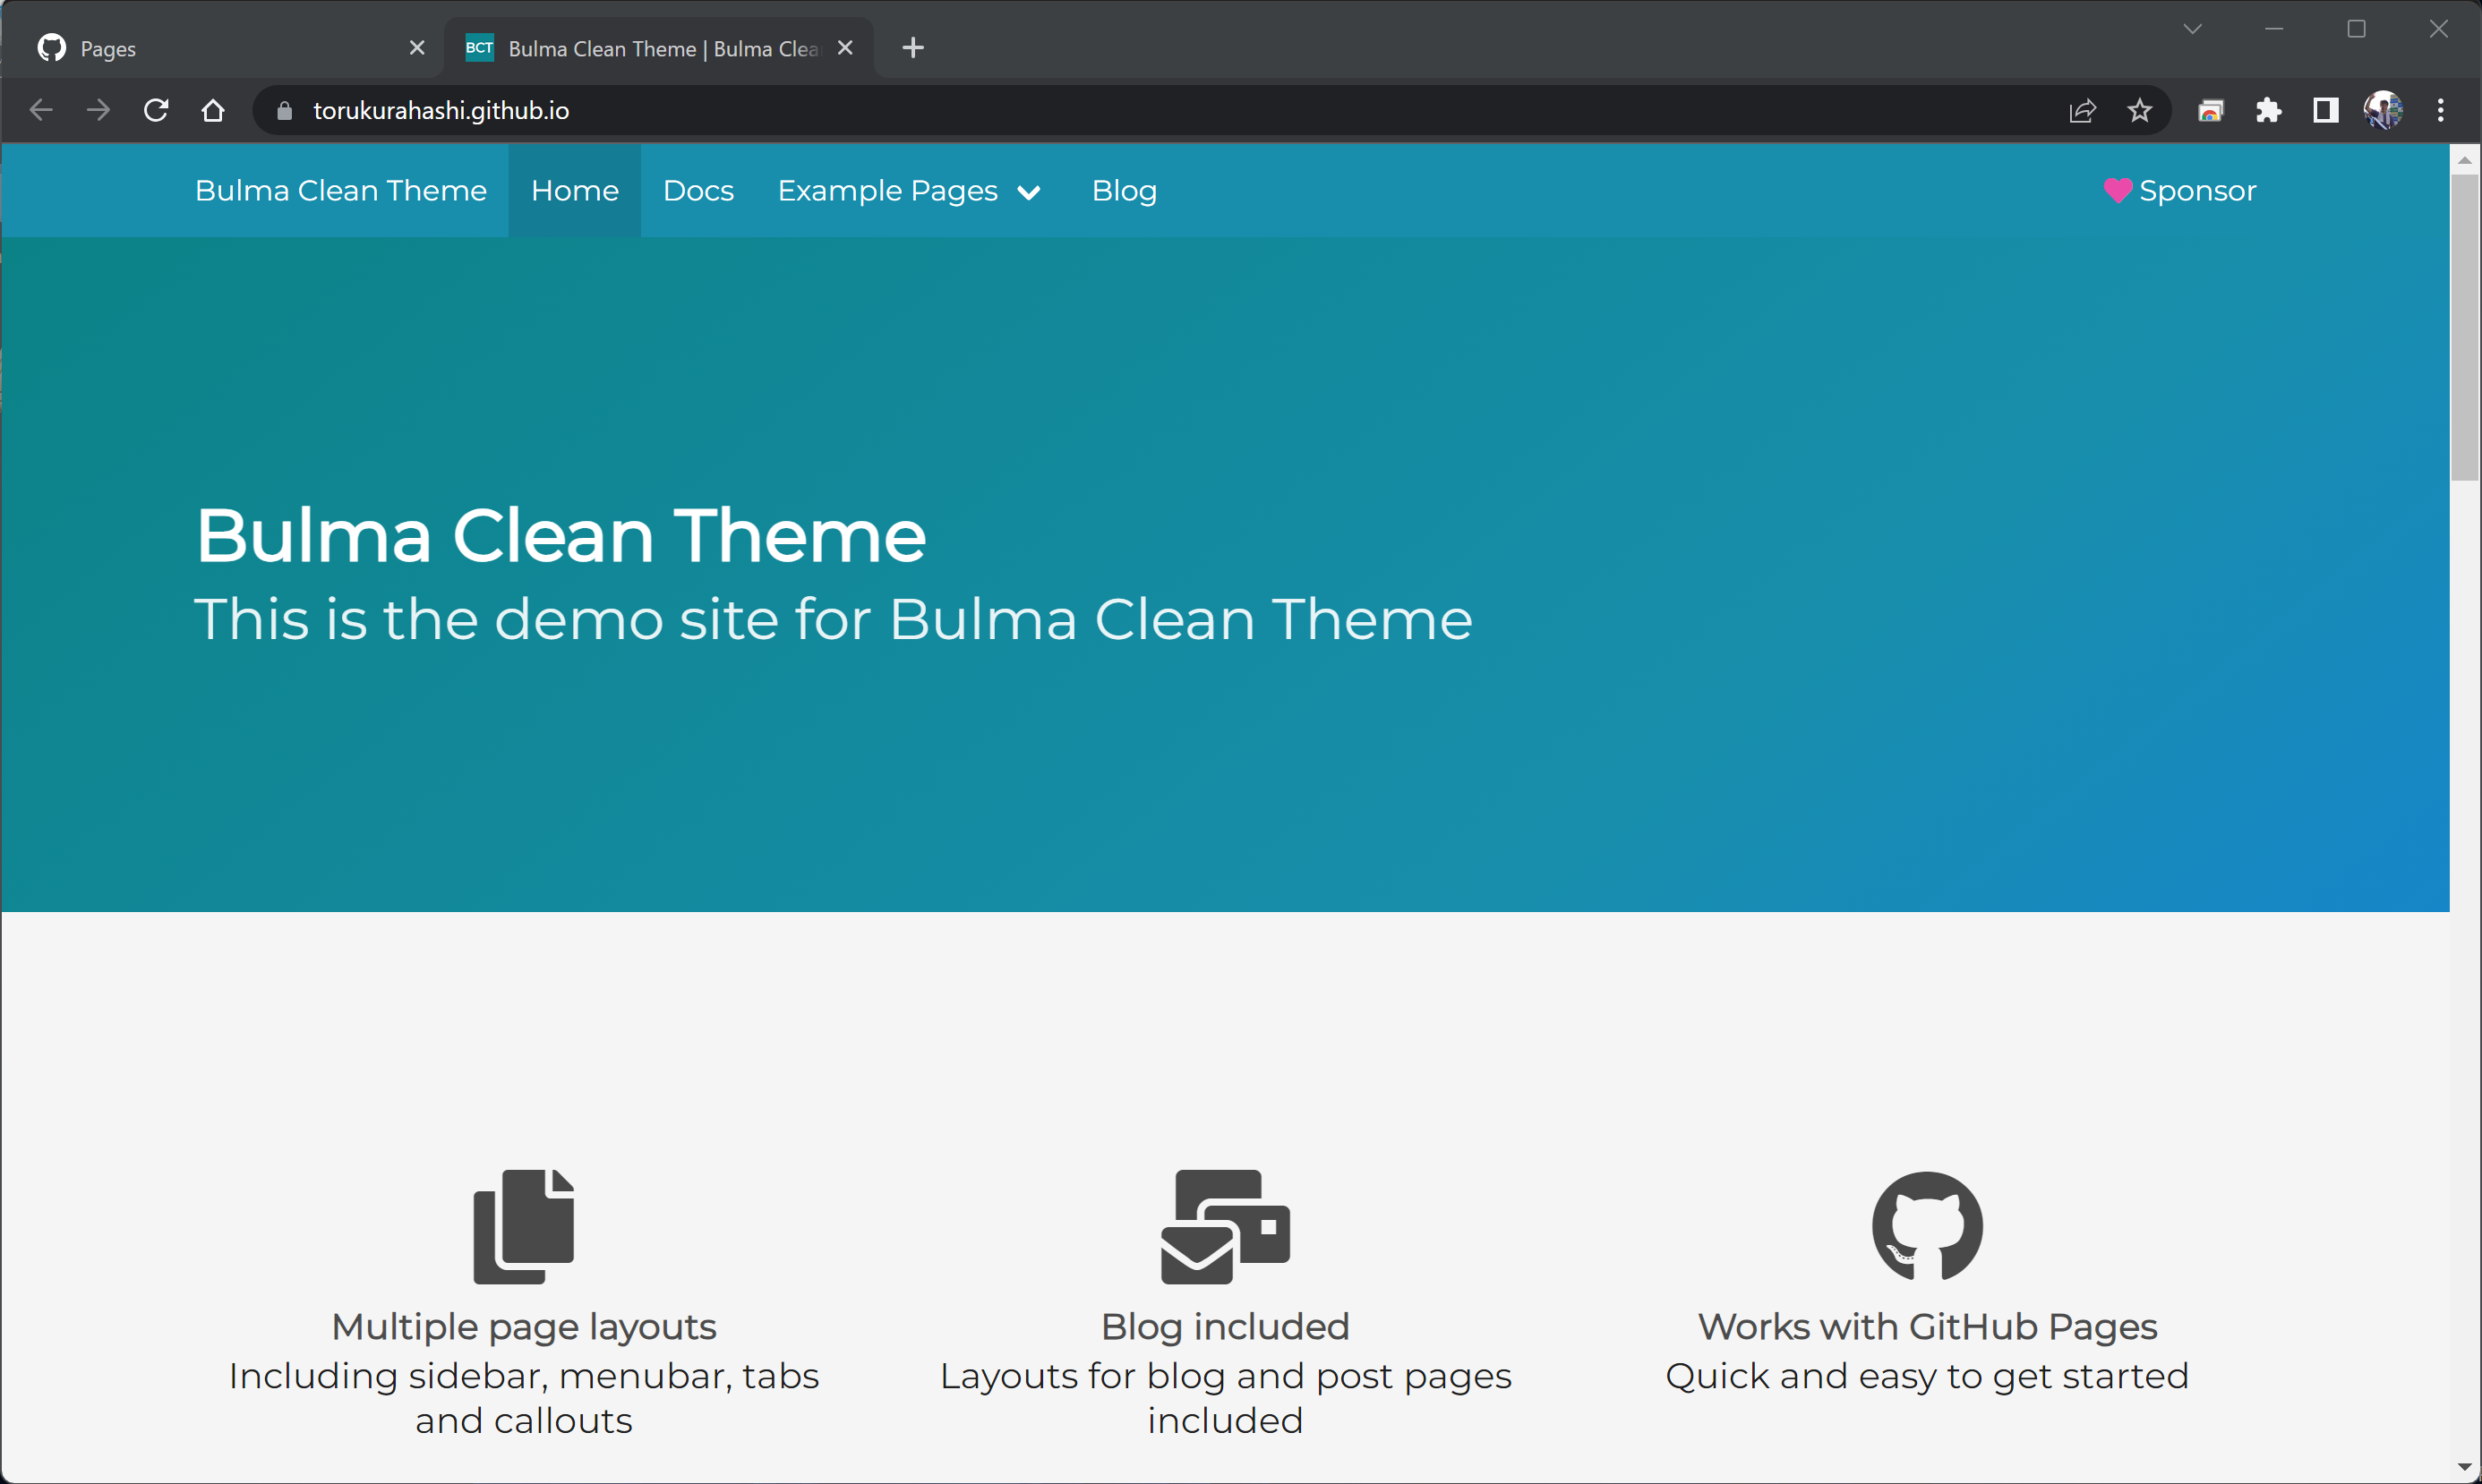Share this page icon in address bar

coord(2082,111)
